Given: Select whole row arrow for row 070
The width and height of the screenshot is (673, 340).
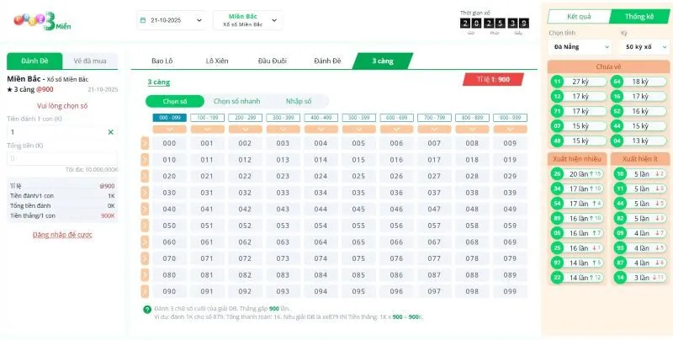Looking at the screenshot, I should click(x=145, y=258).
